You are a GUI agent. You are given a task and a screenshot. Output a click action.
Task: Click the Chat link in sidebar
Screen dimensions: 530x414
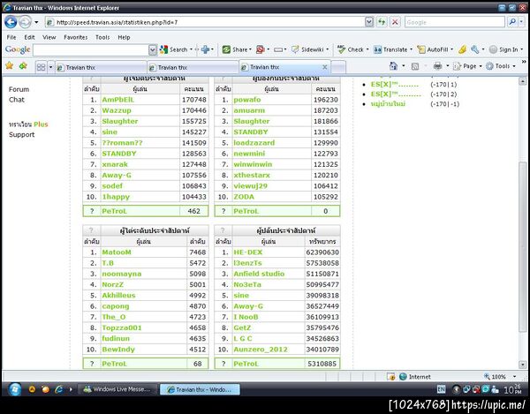click(x=17, y=100)
